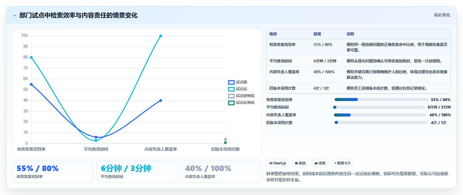Click the 试点后 data point at 80
The height and width of the screenshot is (195, 463).
(x=31, y=57)
